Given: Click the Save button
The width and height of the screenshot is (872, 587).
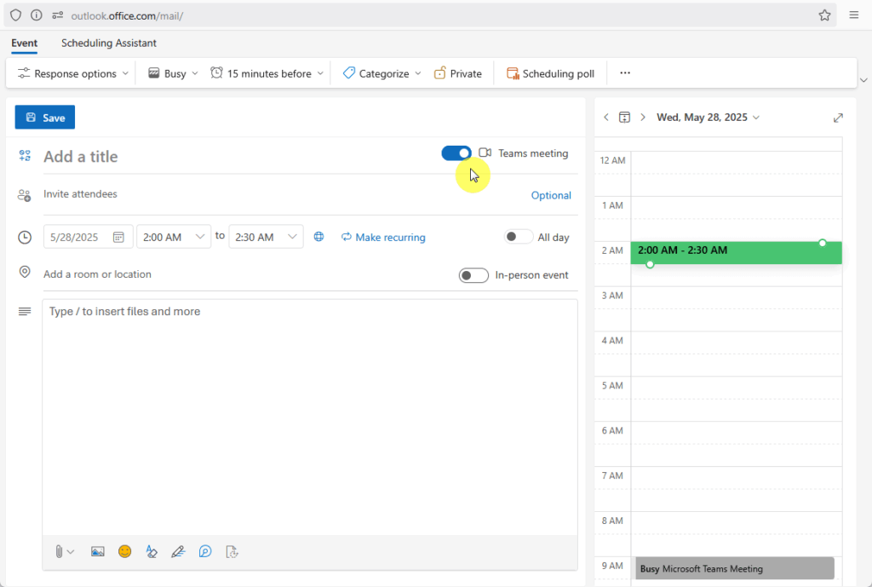Looking at the screenshot, I should click(x=44, y=118).
